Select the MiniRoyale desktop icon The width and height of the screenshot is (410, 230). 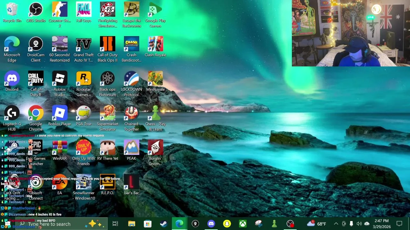(x=155, y=82)
